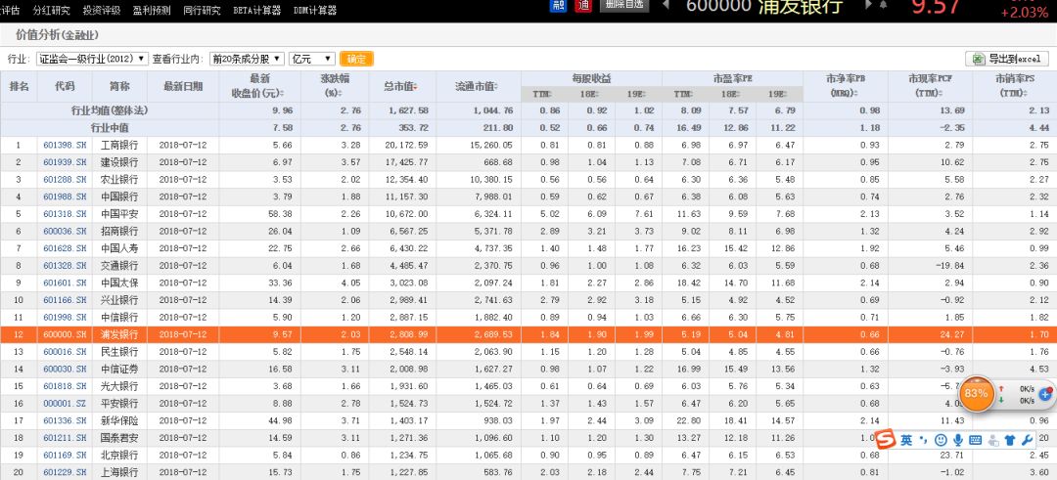The height and width of the screenshot is (480, 1057).
Task: Click the 代码 column header
Action: point(65,87)
